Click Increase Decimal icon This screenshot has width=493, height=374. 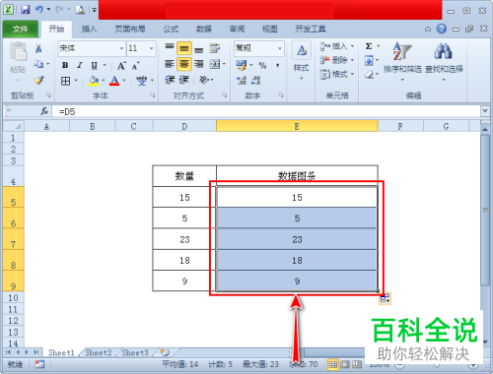242,81
